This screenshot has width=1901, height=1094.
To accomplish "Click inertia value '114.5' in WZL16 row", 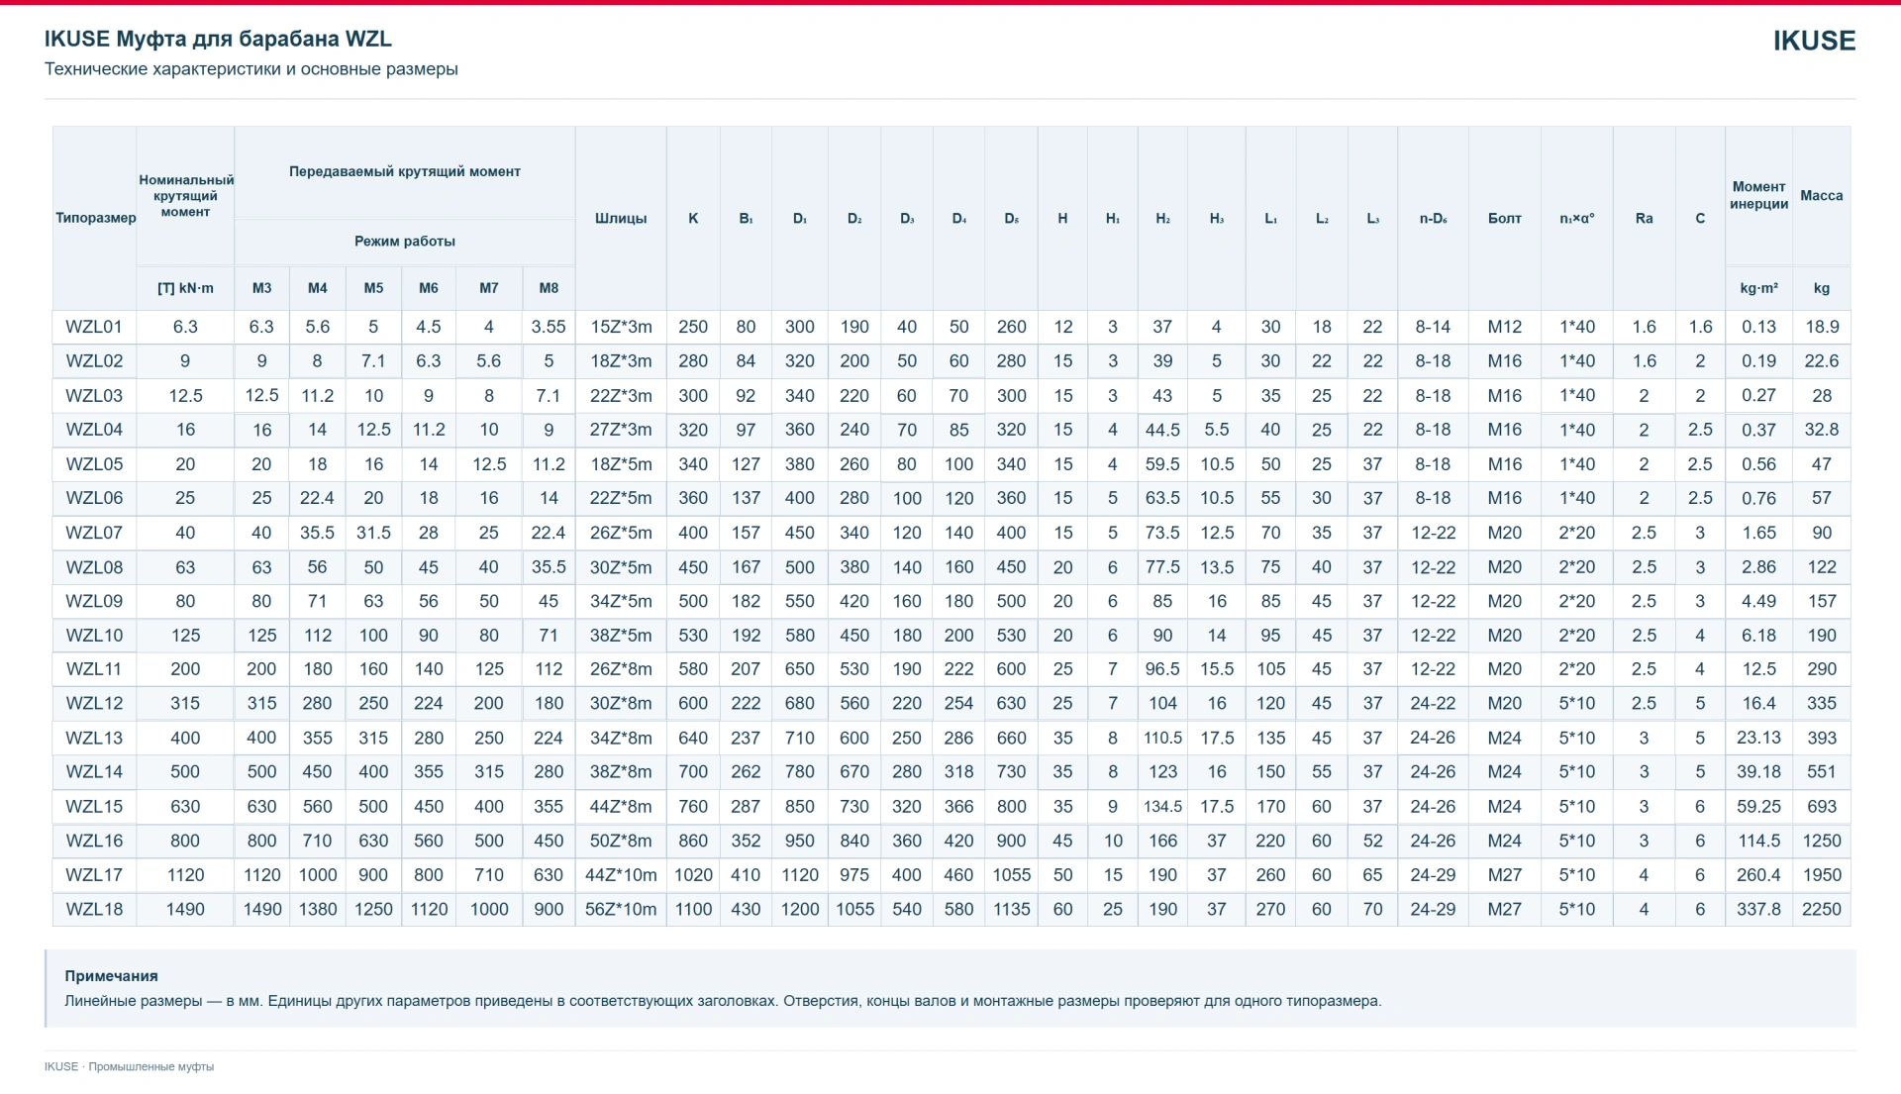I will [1758, 841].
